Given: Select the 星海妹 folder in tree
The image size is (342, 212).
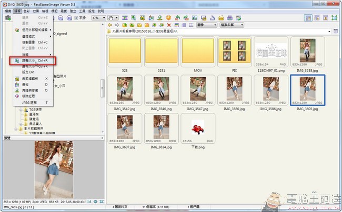Looking at the screenshot, I should (34, 114).
